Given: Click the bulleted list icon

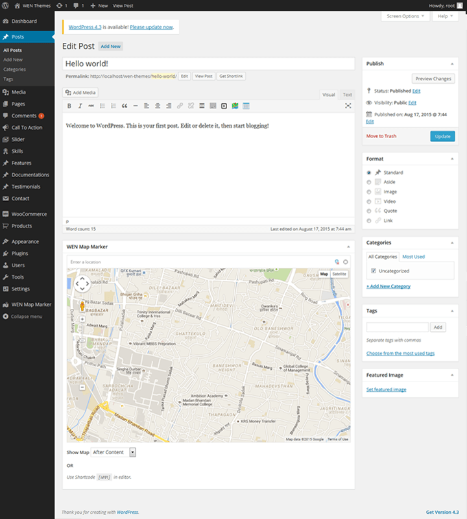Looking at the screenshot, I should click(102, 106).
